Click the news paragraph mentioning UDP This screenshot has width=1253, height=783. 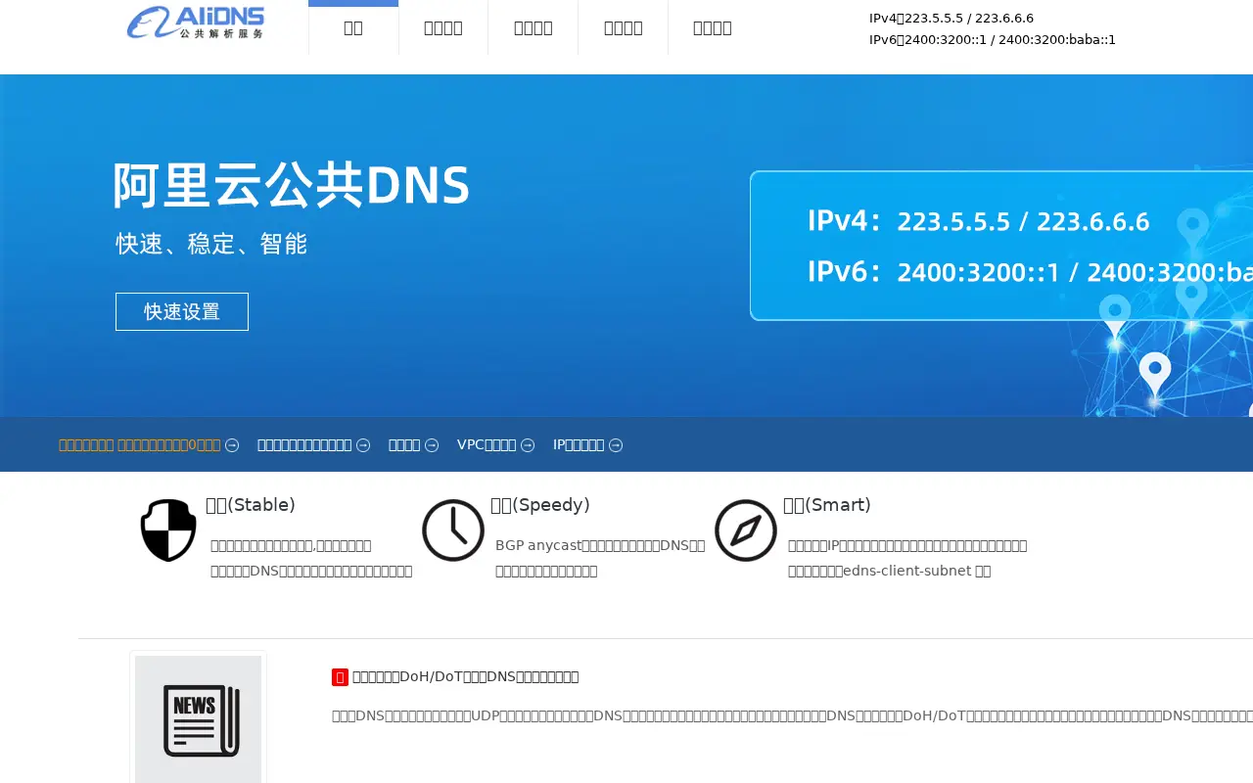click(x=792, y=715)
